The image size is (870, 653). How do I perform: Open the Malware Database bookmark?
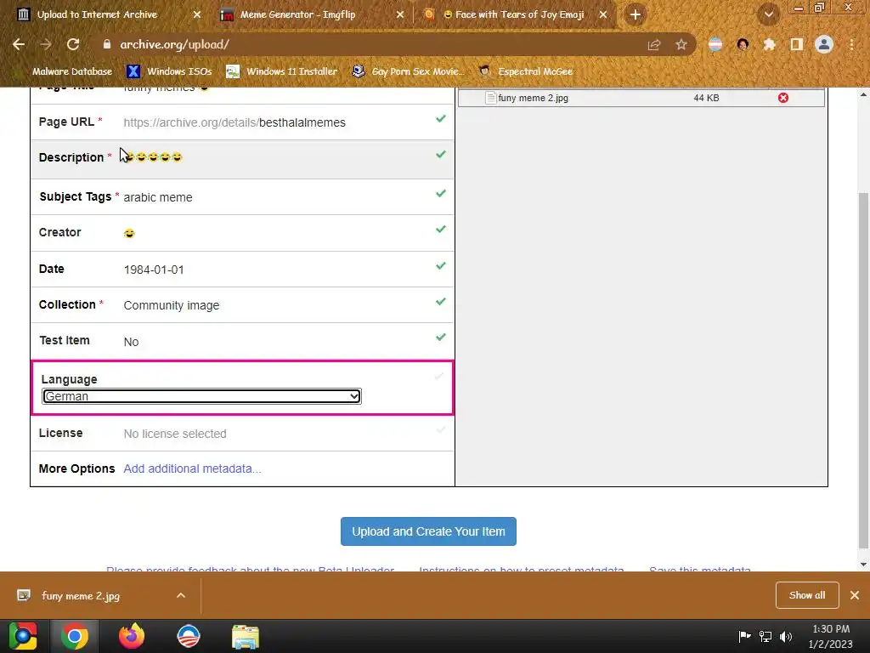click(x=72, y=71)
